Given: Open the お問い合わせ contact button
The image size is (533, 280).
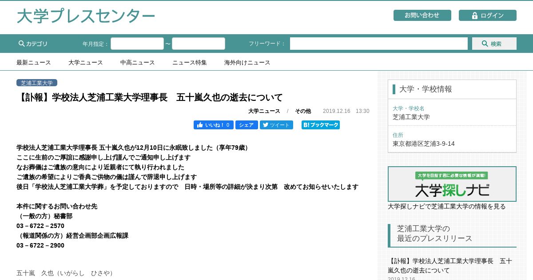Looking at the screenshot, I should [x=422, y=16].
